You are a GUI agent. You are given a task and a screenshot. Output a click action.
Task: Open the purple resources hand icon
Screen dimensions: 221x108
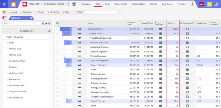(202, 4)
